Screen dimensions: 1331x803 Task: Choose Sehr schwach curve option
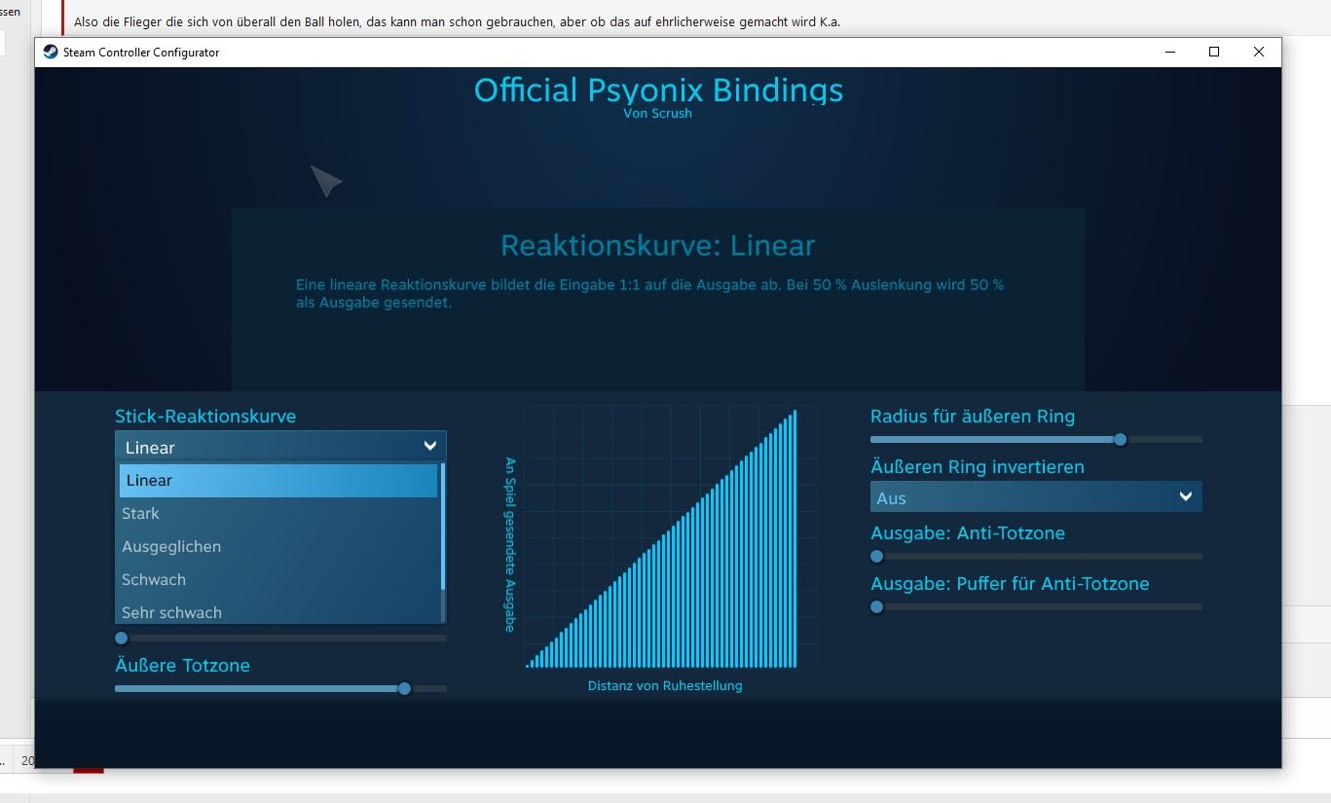(x=278, y=611)
